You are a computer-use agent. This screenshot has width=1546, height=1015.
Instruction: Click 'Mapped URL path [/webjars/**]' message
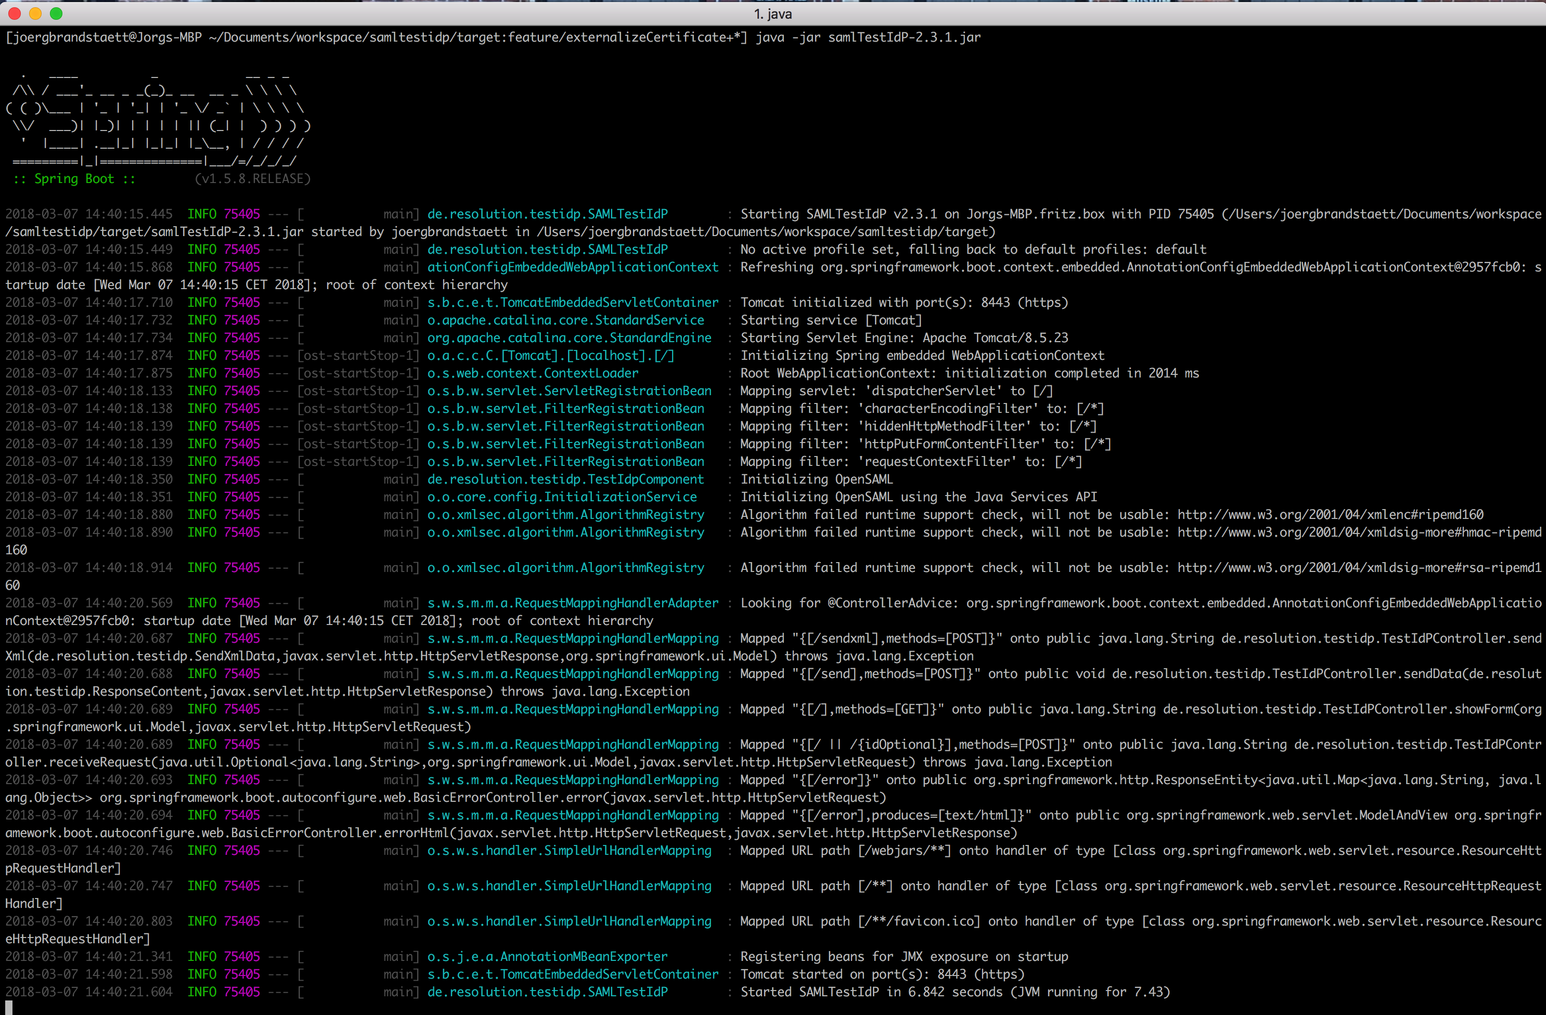tap(846, 851)
